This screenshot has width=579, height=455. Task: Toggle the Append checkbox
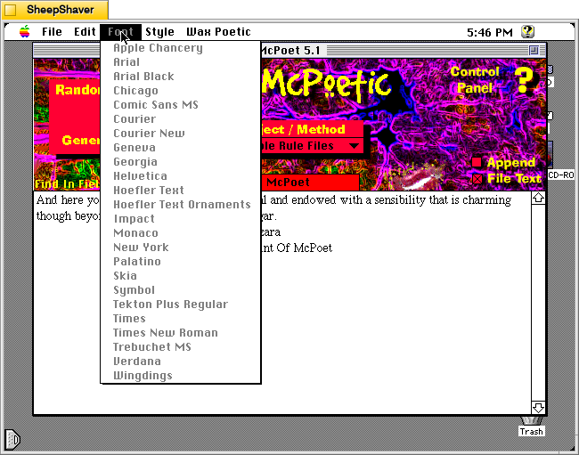[477, 162]
